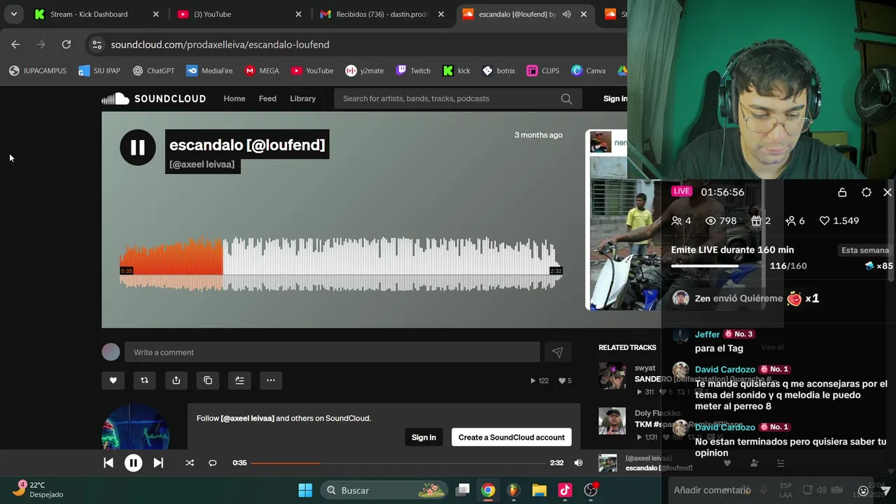Toggle shuffle in bottom player
Image resolution: width=896 pixels, height=504 pixels.
190,463
